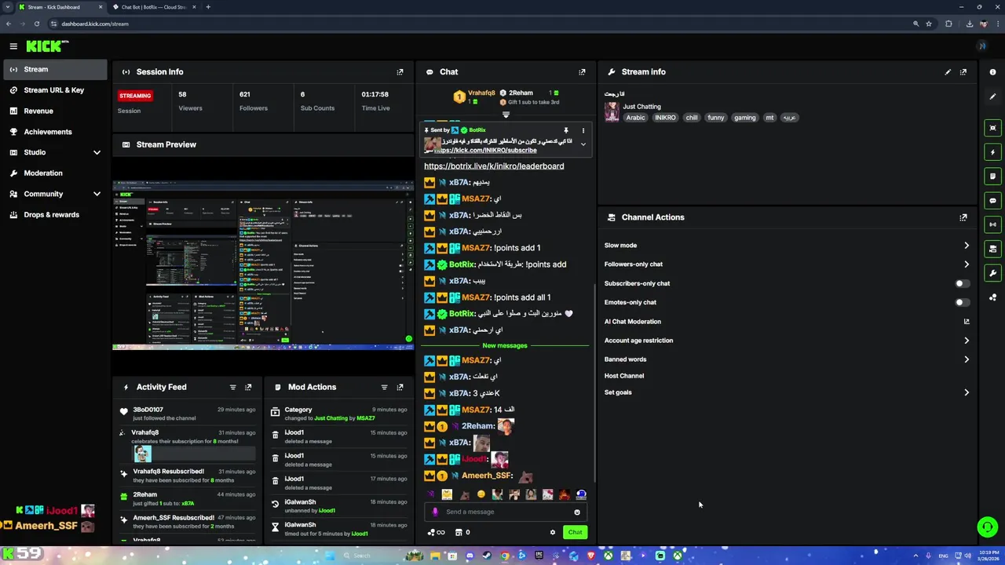Toggle mod actions note widget in right sidebar
The width and height of the screenshot is (1005, 565).
(993, 177)
